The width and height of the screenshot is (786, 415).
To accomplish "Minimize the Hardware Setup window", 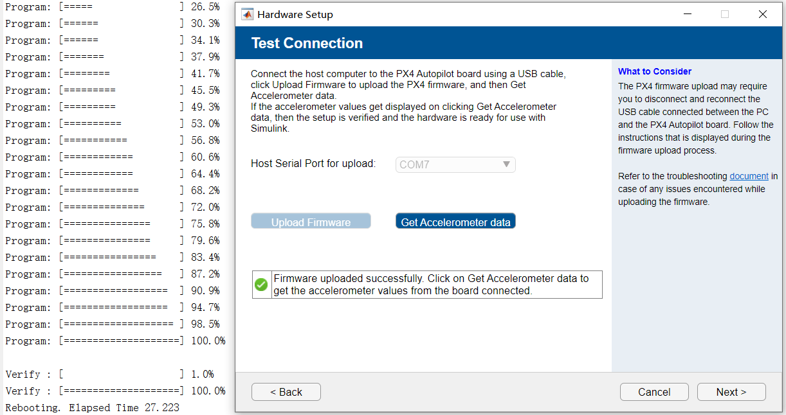I will [x=687, y=14].
